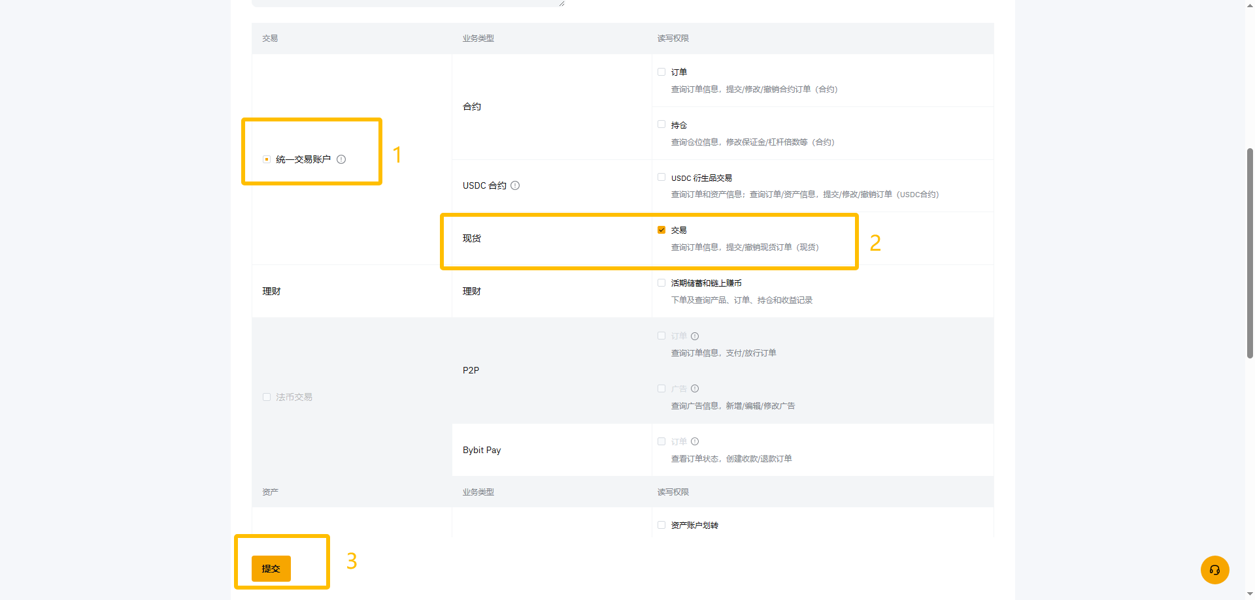Click the scrollbar down arrow
1255x600 pixels.
[x=1250, y=595]
